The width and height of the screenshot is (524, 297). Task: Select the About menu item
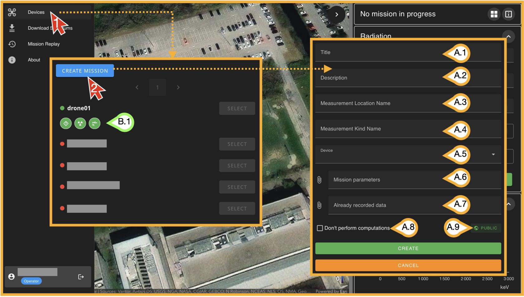34,60
